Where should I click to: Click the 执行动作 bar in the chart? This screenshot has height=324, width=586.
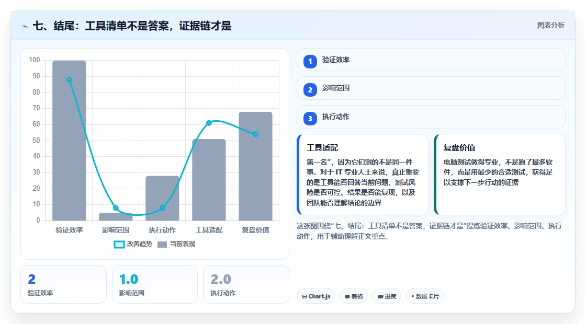coord(162,198)
